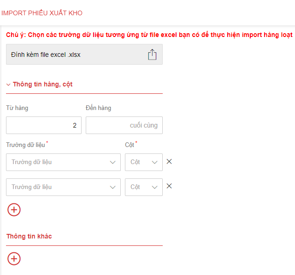295x275 pixels.
Task: Remove the first data field row
Action: 169,162
